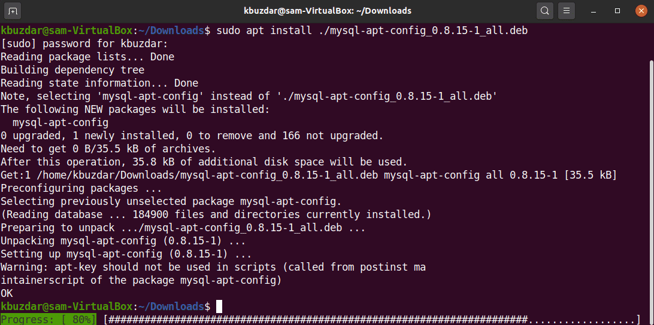Click the window title kbuzdar@sam-VirtualBox: ~/Downloads
This screenshot has height=325, width=654.
click(327, 11)
